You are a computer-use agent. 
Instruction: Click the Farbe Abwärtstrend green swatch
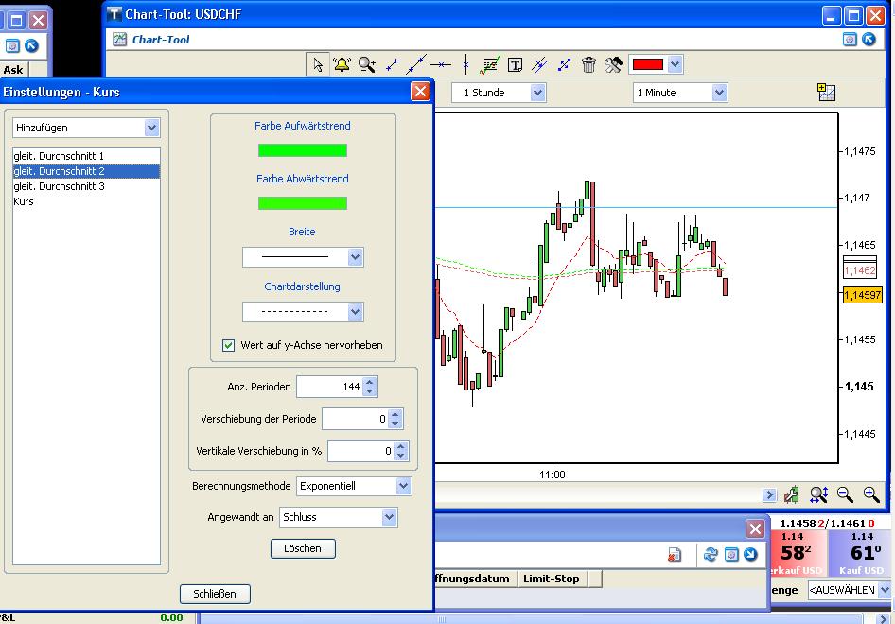coord(303,203)
